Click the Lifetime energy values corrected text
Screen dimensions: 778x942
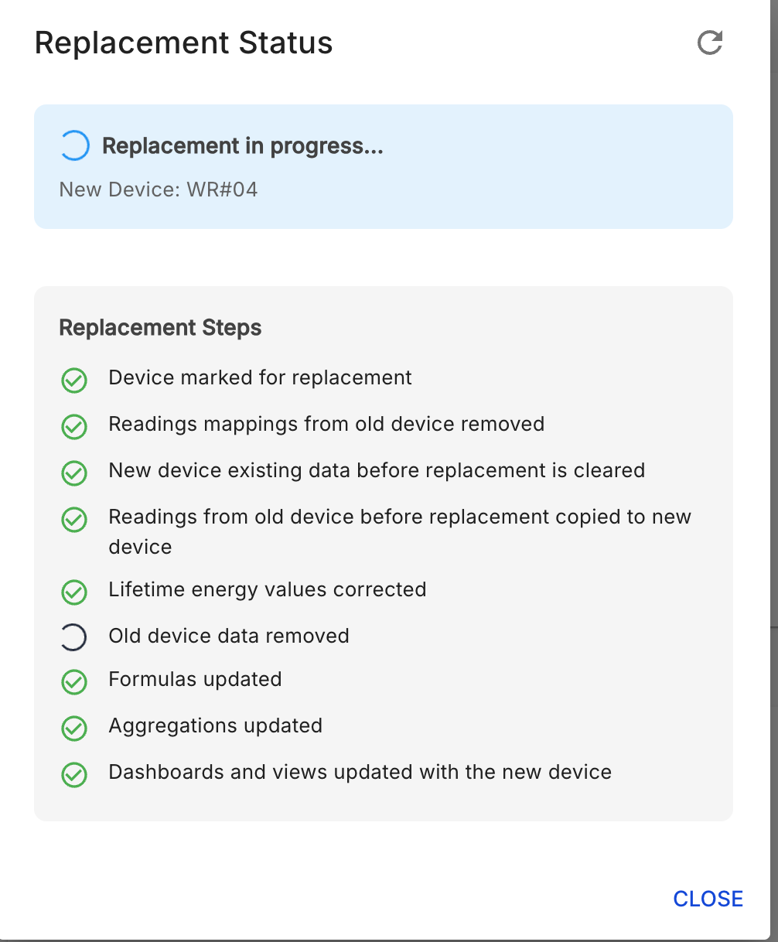point(268,589)
